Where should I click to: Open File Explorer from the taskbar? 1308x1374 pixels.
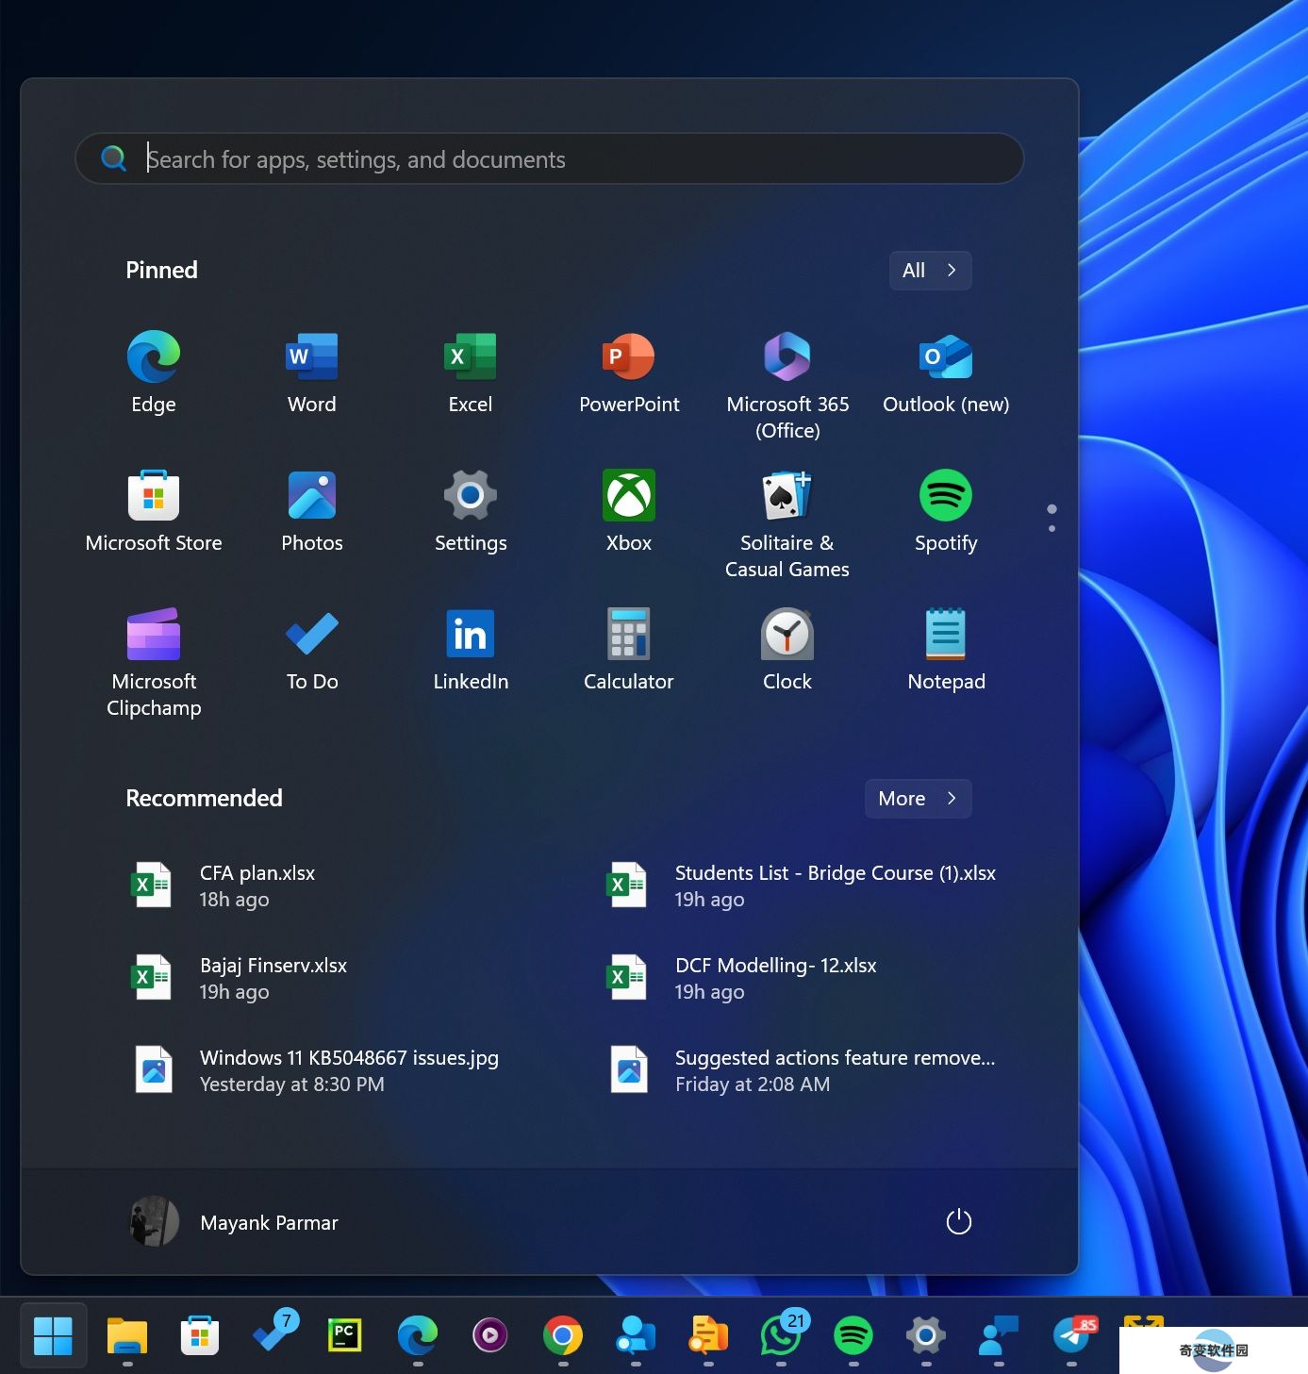pos(127,1335)
